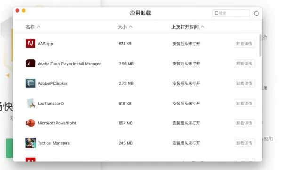Sort the list by 上次打开时间 column
282x170 pixels.
coord(188,27)
